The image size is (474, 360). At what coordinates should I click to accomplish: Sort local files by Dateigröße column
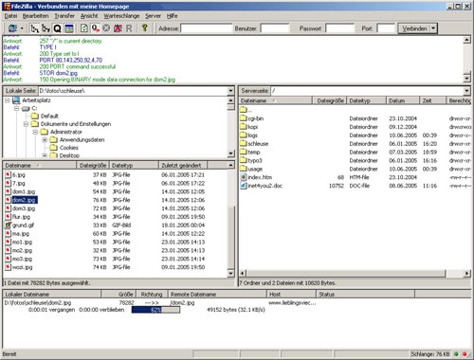coord(93,165)
